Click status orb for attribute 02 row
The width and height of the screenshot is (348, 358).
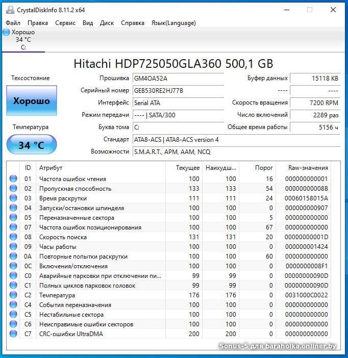pyautogui.click(x=13, y=188)
